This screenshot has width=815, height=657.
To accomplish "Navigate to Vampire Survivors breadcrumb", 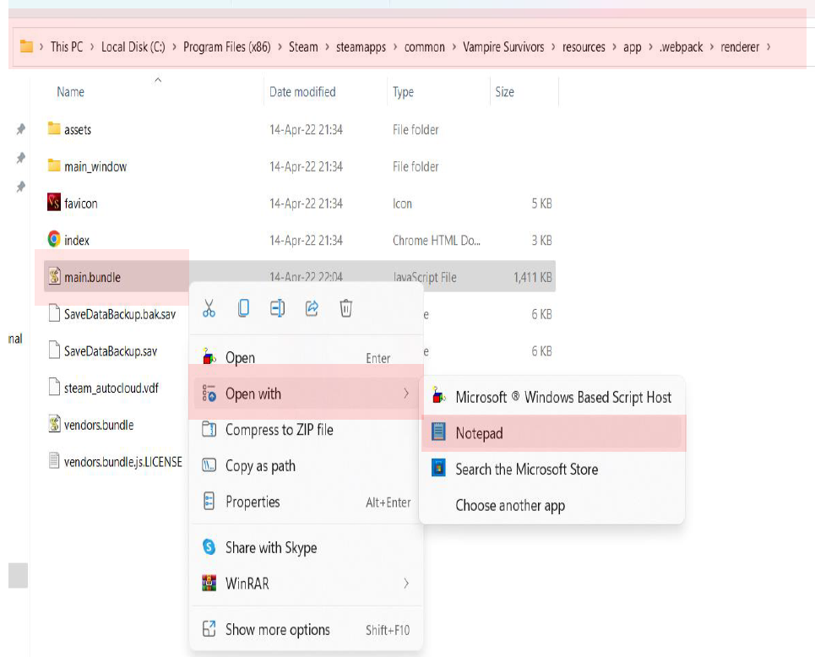I will click(503, 46).
